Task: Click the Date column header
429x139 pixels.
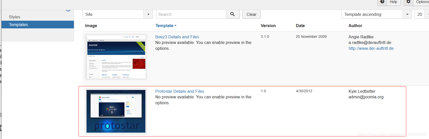Action: tap(300, 26)
